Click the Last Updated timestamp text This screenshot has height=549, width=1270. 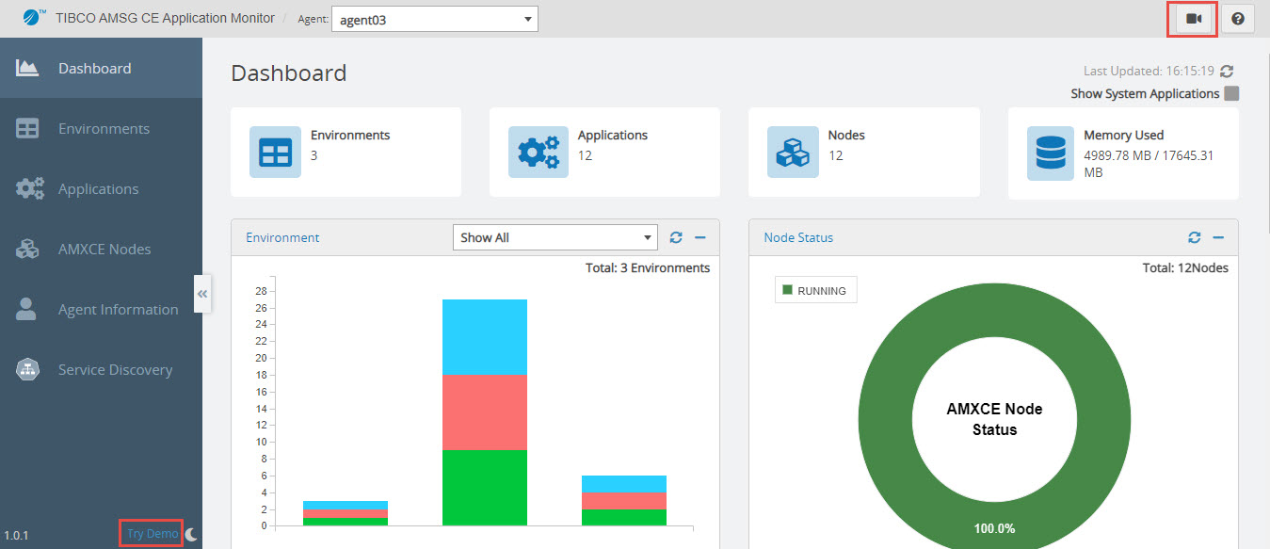point(1149,71)
